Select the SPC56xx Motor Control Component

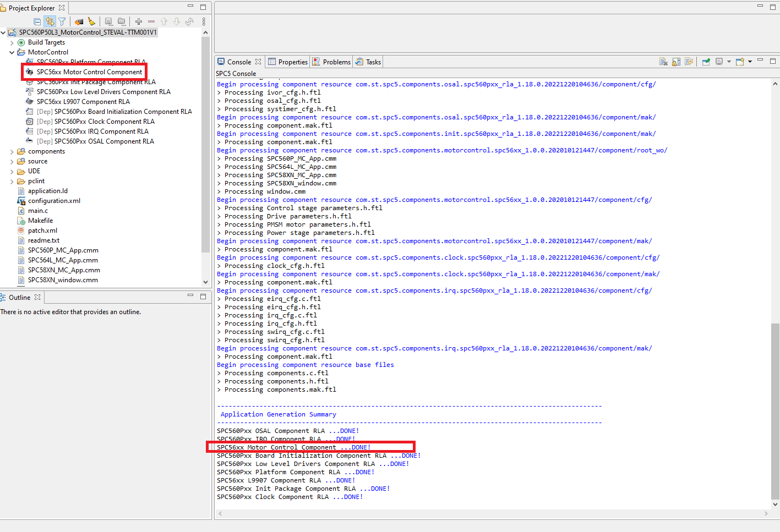click(x=89, y=72)
